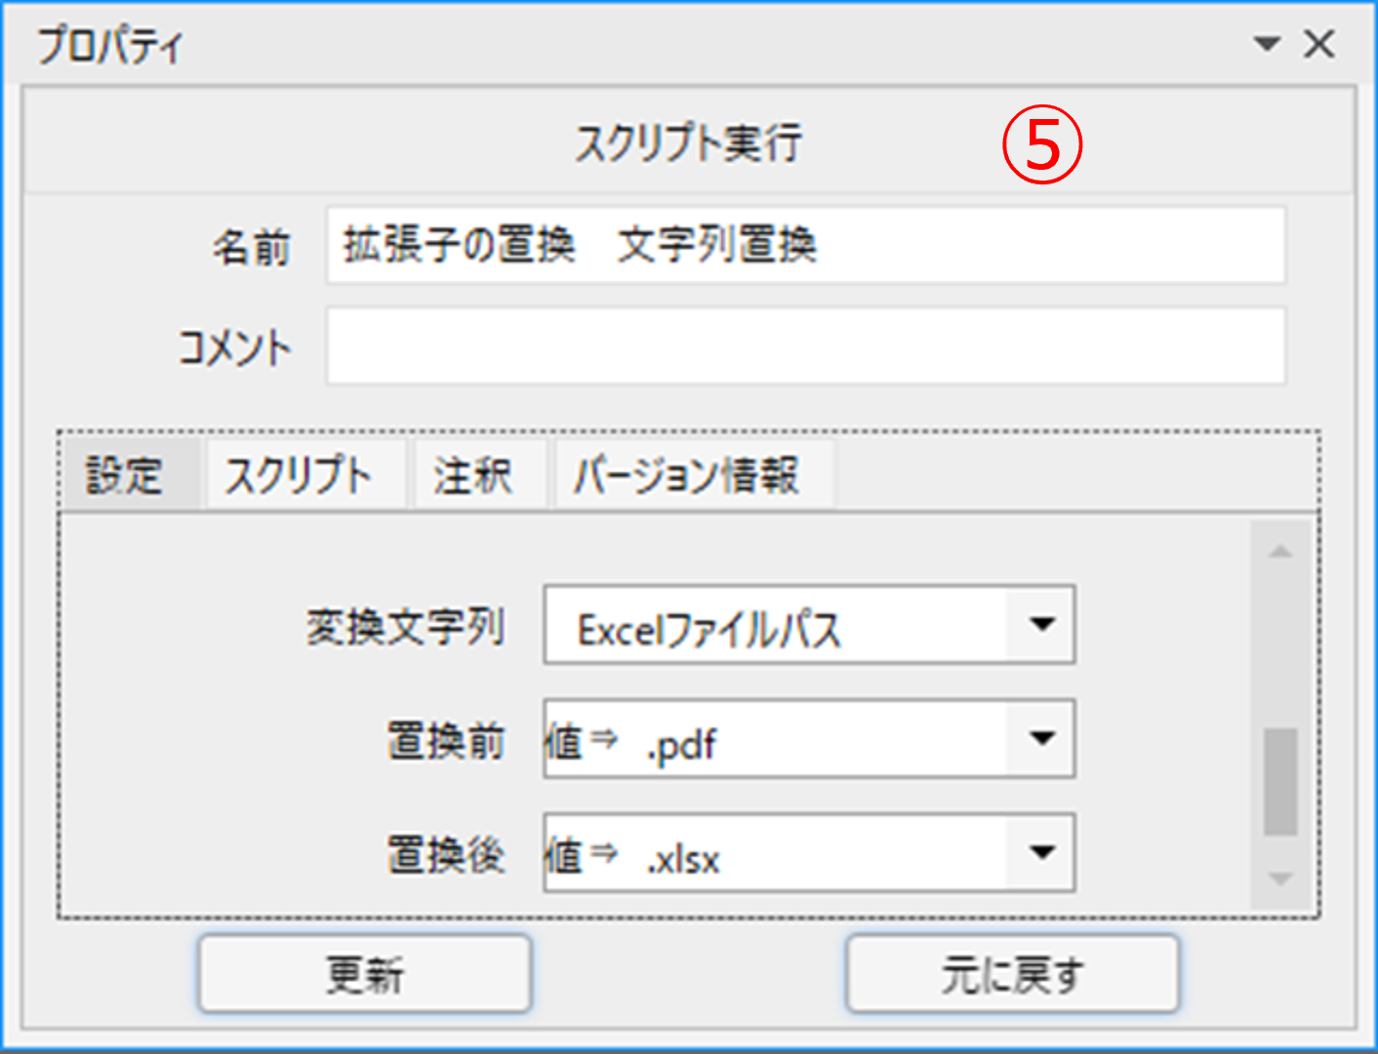
Task: Click the settings pane scrollbar thumb
Action: (x=1280, y=782)
